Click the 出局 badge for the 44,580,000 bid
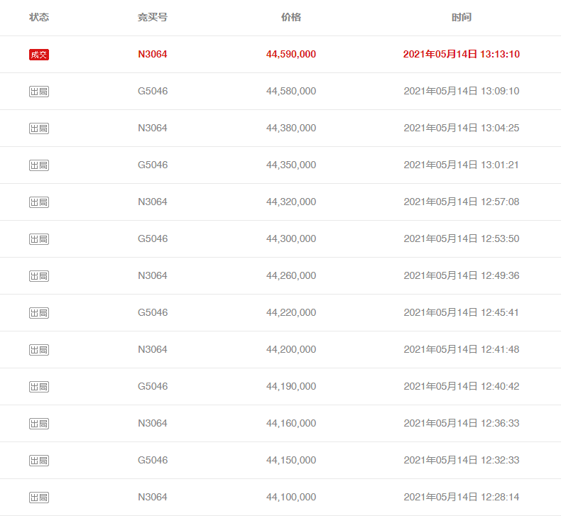Viewport: 588px width, 516px height. click(39, 92)
